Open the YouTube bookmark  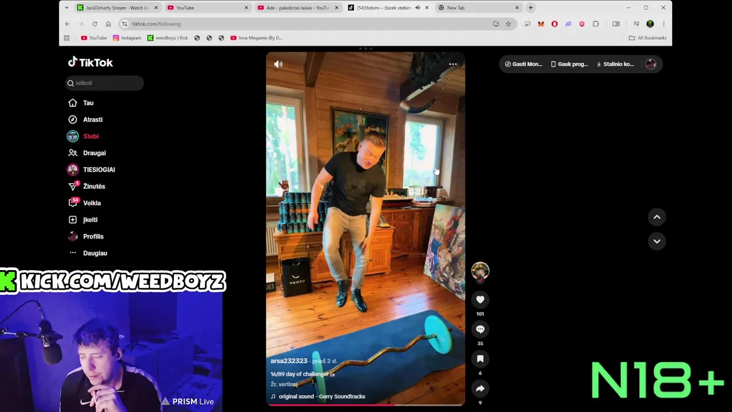pos(94,38)
